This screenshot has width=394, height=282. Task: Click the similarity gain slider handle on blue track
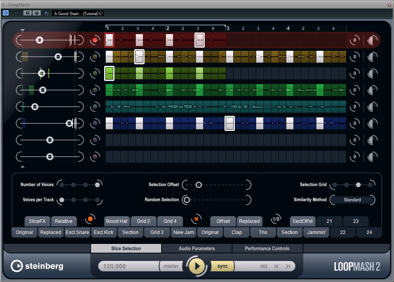69,123
